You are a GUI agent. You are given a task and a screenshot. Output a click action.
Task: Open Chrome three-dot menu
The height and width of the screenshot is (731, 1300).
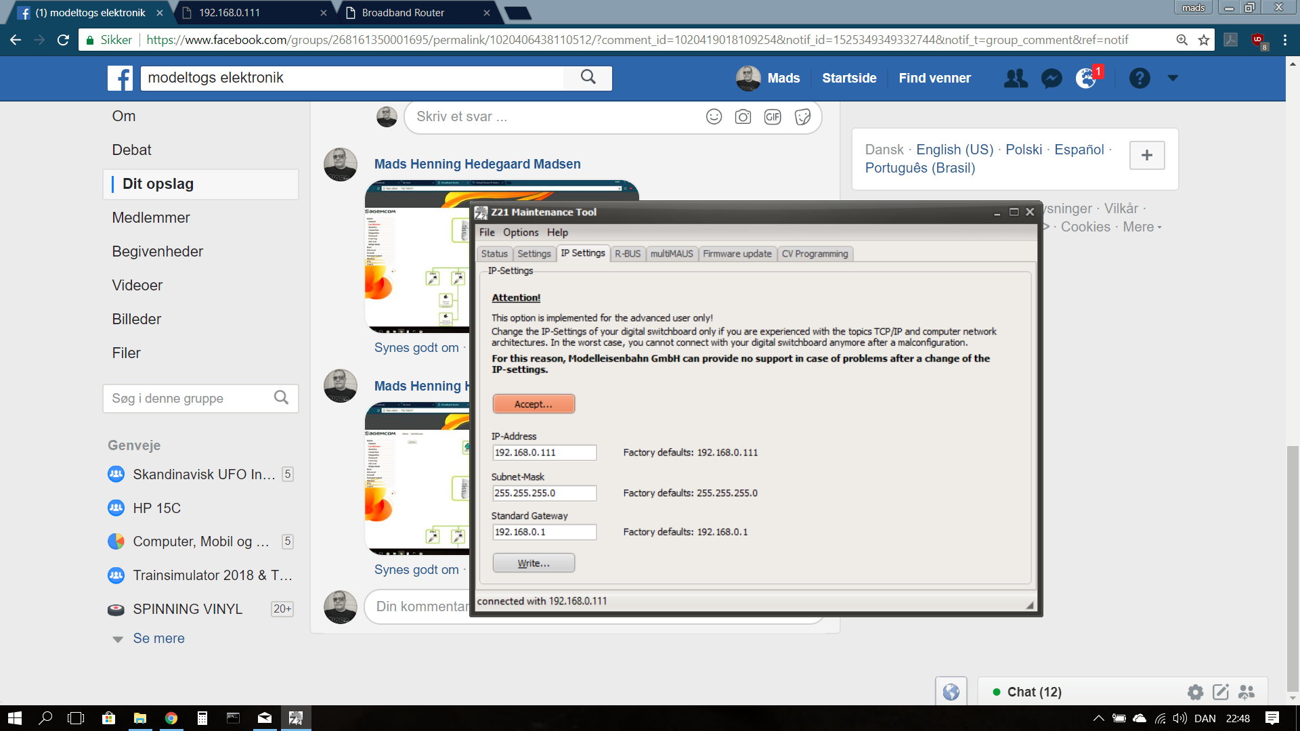coord(1284,40)
